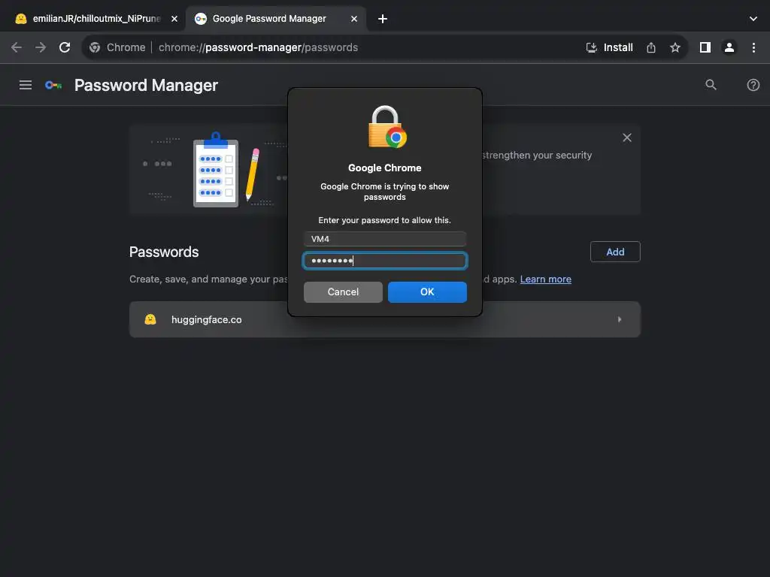Click the Passwords section heading
770x577 pixels.
164,252
